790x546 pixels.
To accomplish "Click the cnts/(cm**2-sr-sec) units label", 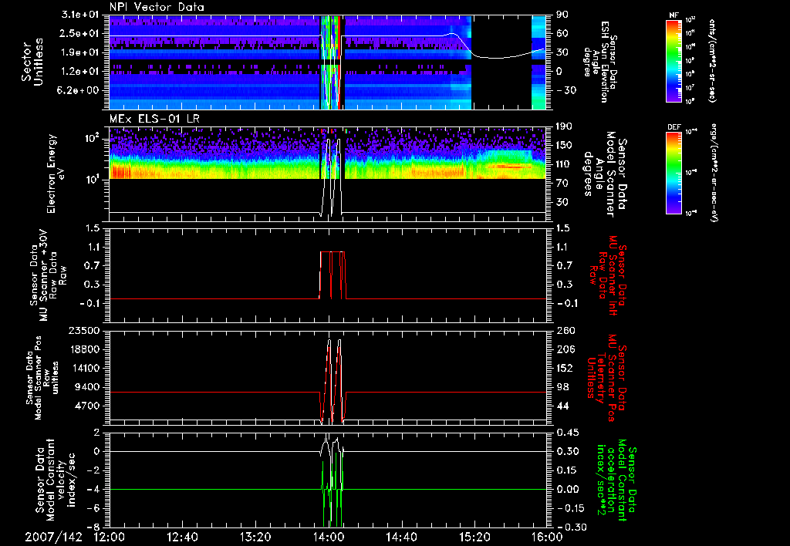I will pyautogui.click(x=712, y=60).
